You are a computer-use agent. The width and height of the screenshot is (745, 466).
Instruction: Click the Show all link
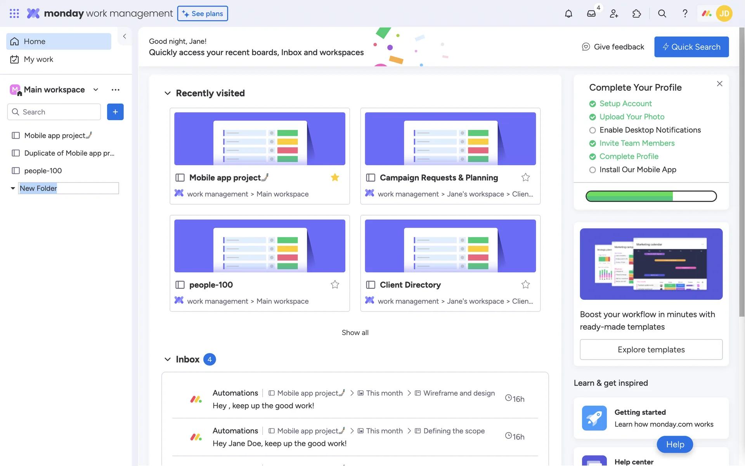pos(355,332)
